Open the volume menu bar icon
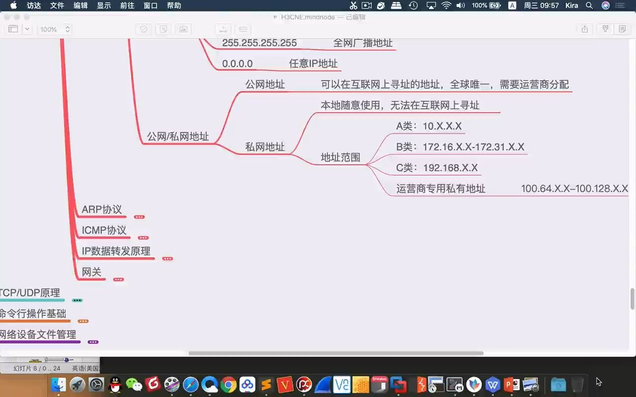Image resolution: width=636 pixels, height=397 pixels. 461,5
